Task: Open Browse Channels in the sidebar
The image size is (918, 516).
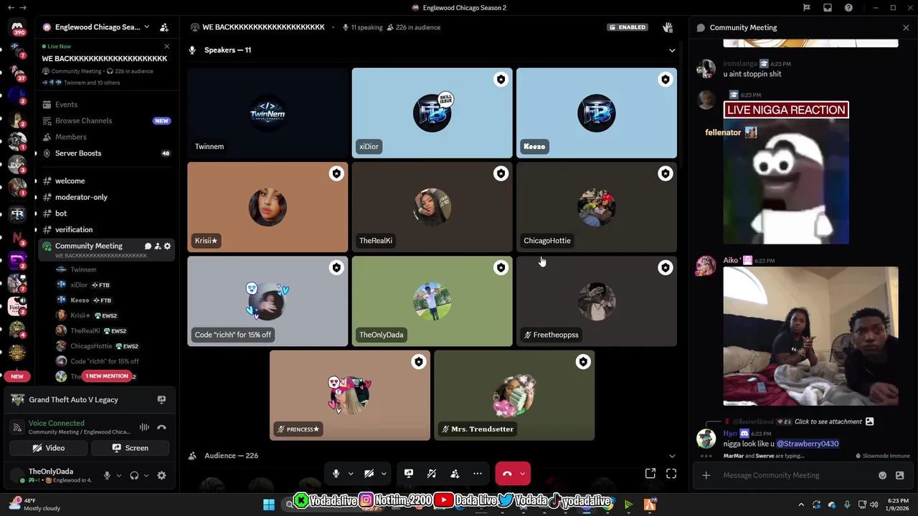Action: 106,121
